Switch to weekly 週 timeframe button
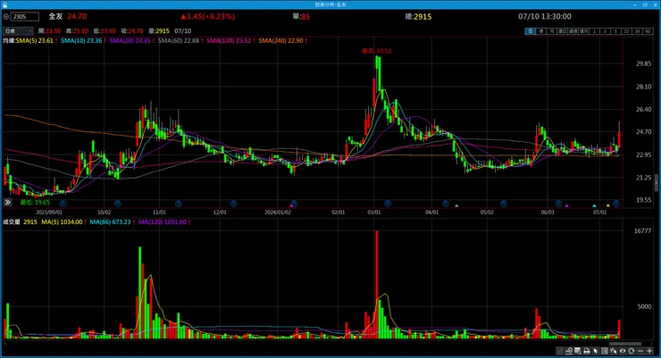Image resolution: width=661 pixels, height=358 pixels. pyautogui.click(x=540, y=31)
